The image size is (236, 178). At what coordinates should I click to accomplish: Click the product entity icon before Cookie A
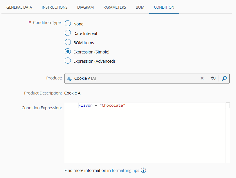tap(70, 78)
